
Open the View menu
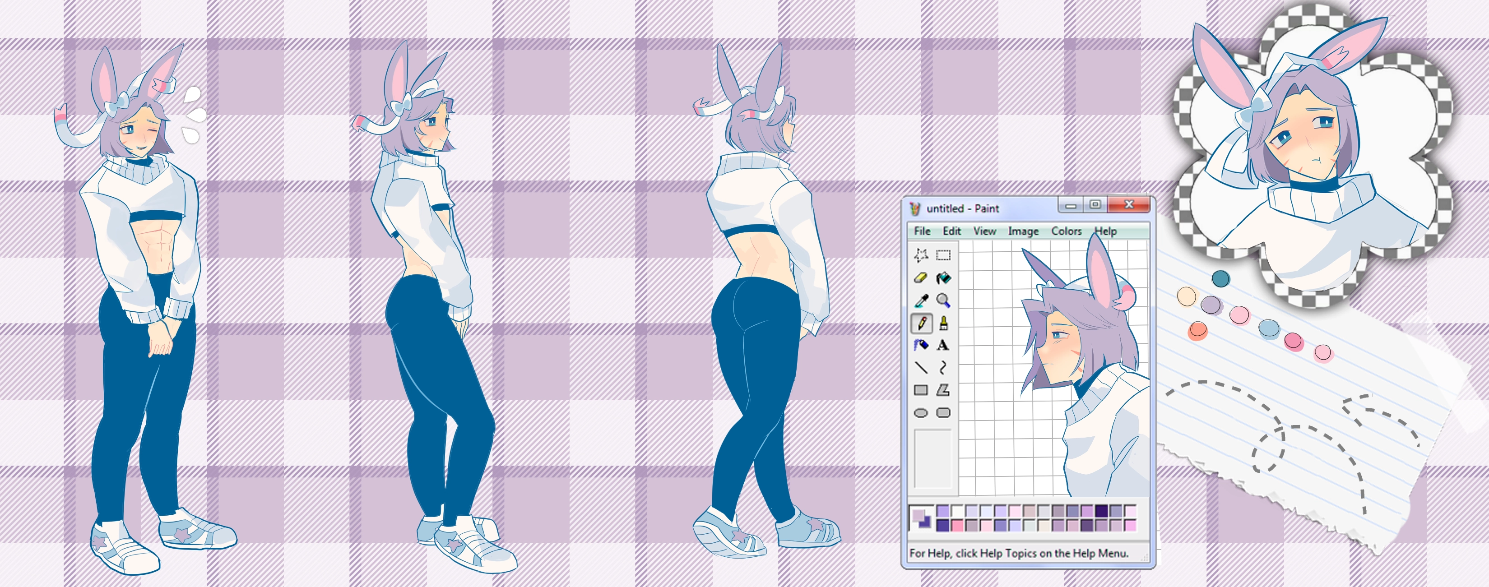click(984, 231)
